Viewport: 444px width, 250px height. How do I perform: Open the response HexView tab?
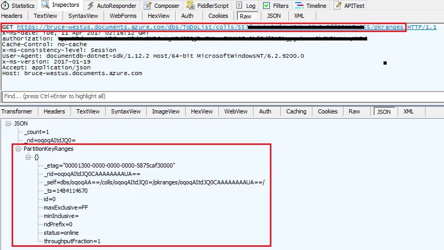pyautogui.click(x=201, y=111)
